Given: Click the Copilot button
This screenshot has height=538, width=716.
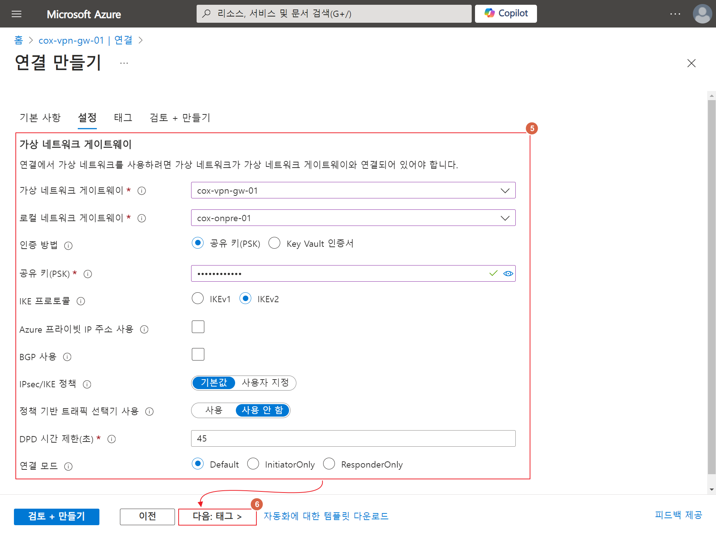Looking at the screenshot, I should tap(505, 14).
